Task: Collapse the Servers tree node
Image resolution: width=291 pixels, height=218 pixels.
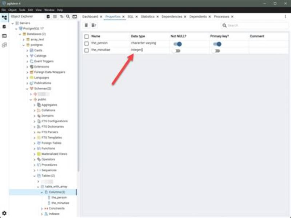Action: pos(13,23)
